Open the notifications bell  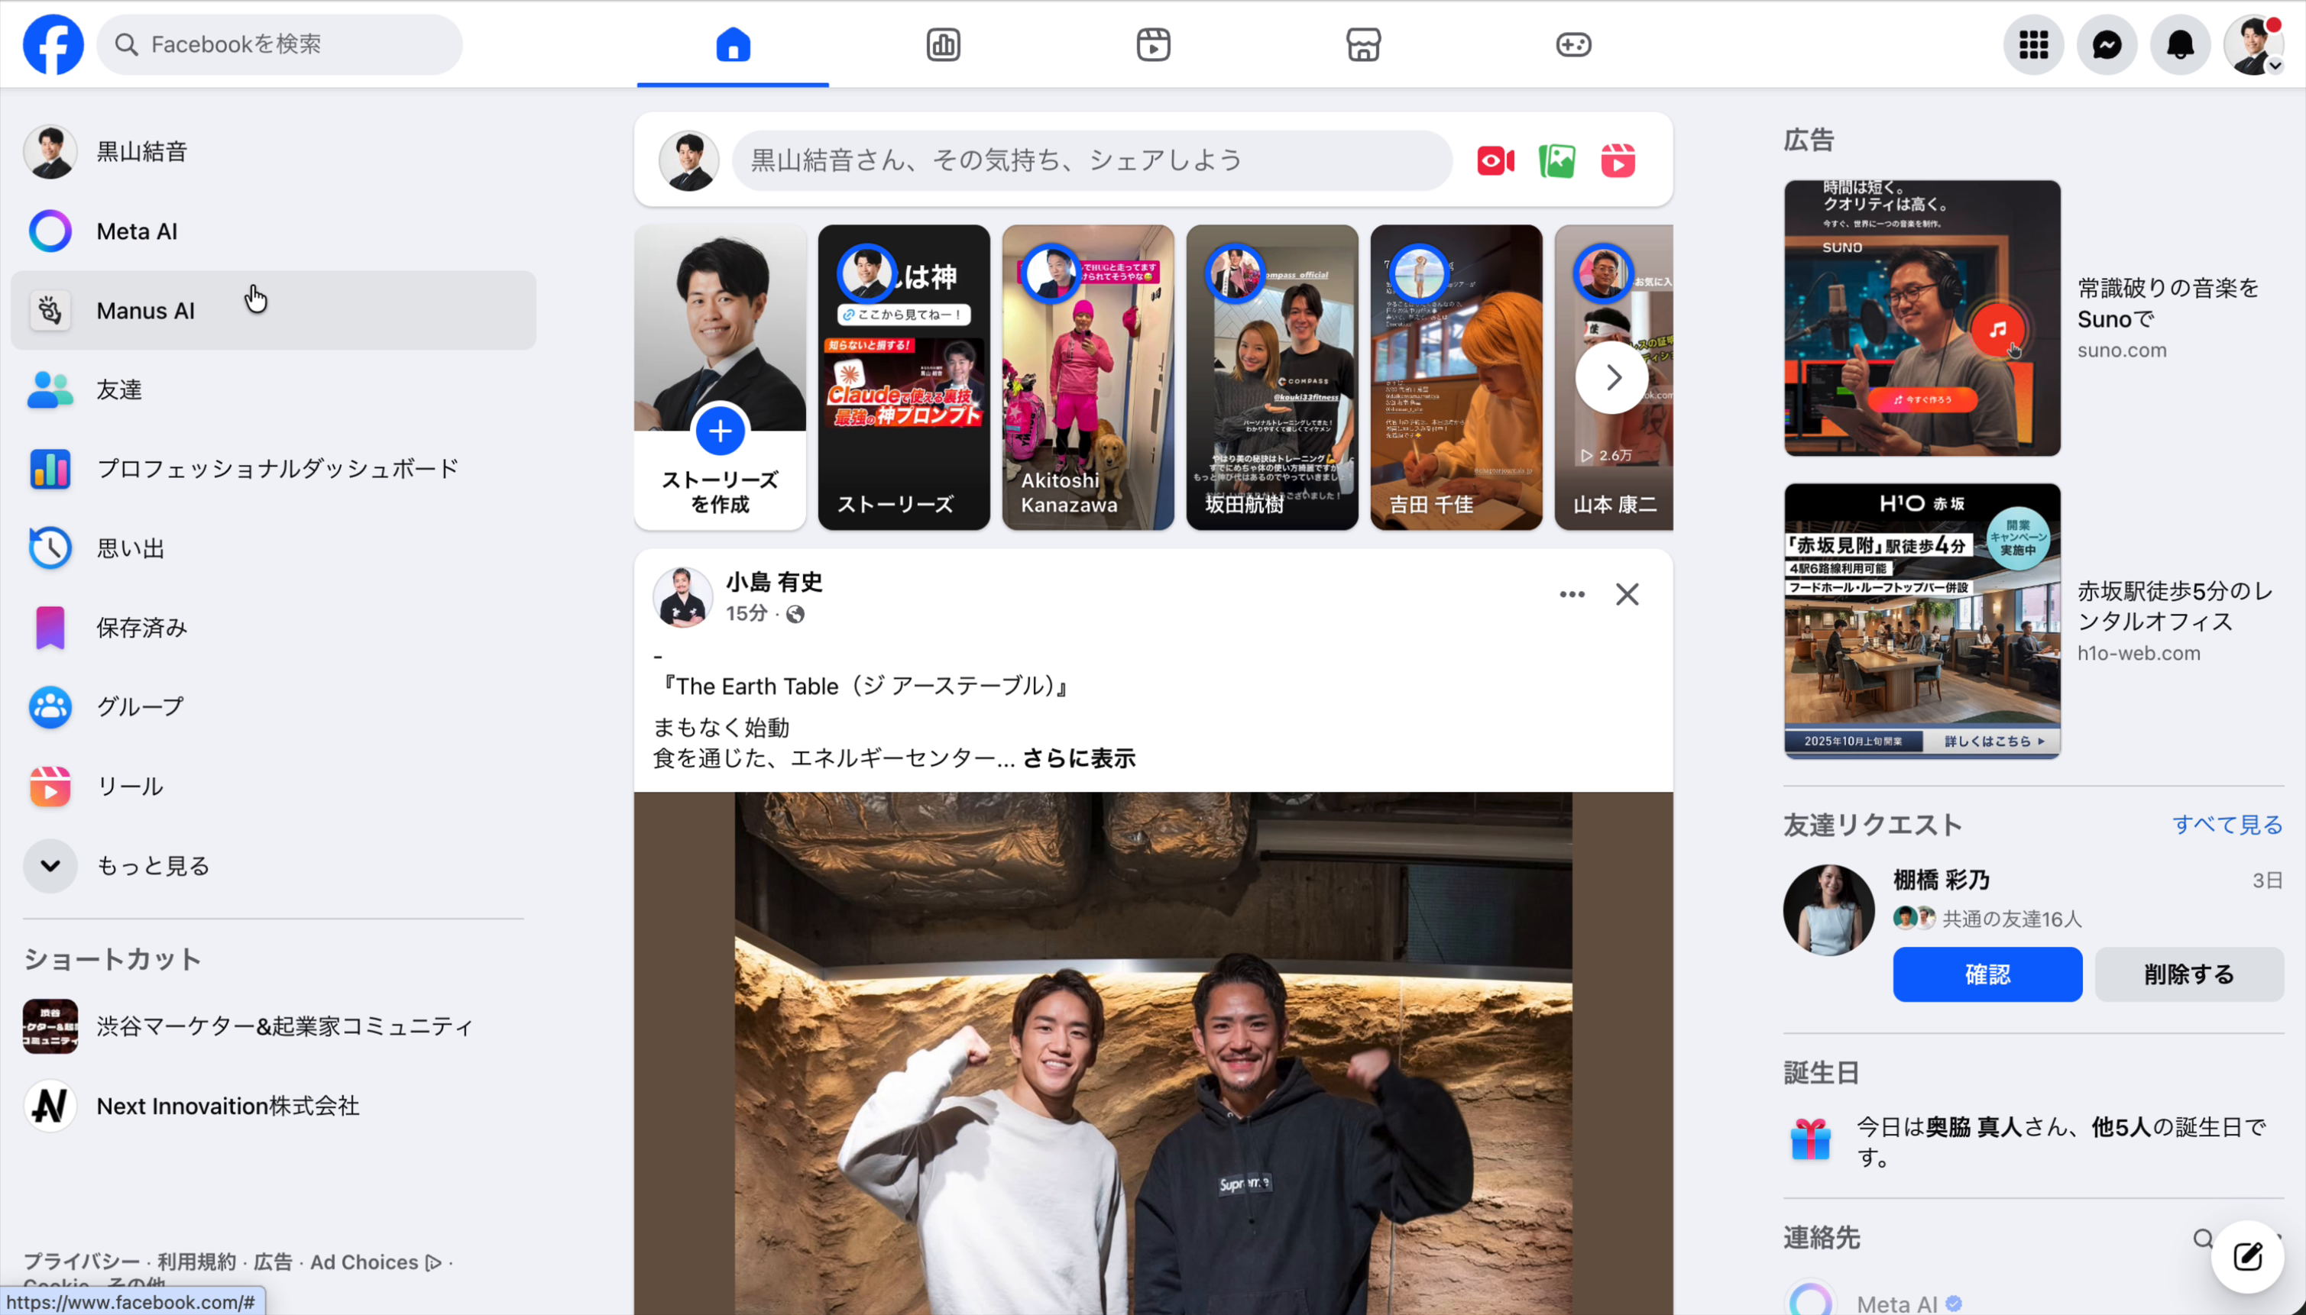tap(2179, 44)
